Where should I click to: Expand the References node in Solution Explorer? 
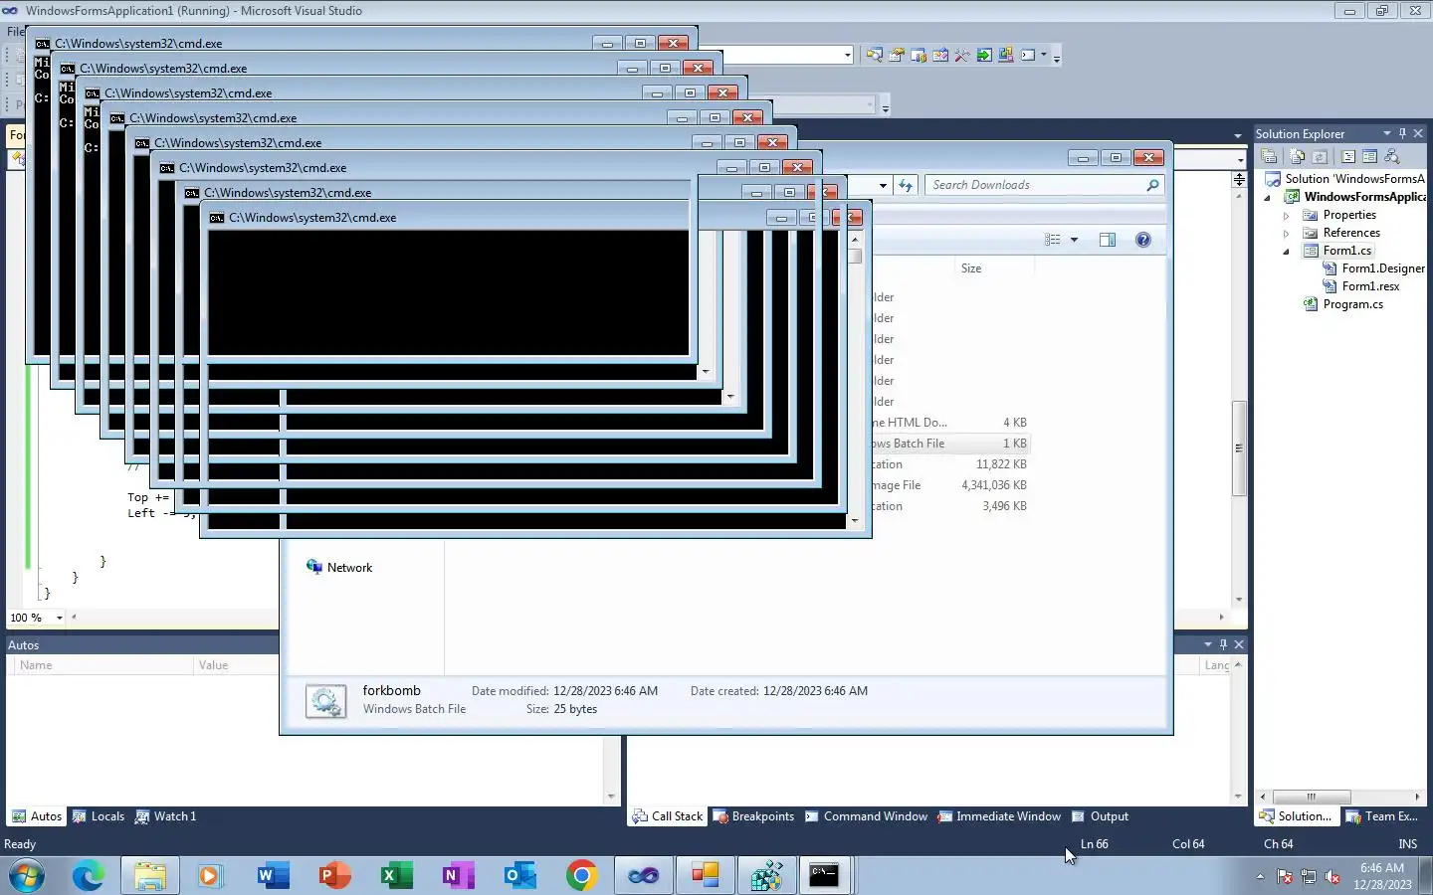tap(1286, 233)
